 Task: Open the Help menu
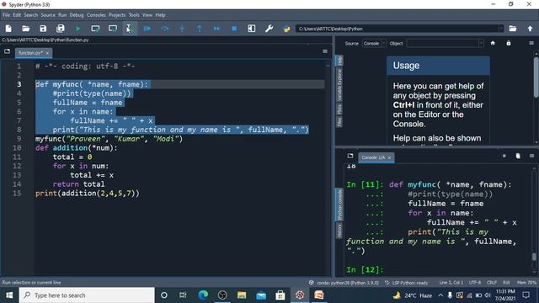coord(160,15)
